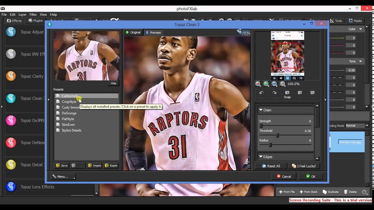Open the Menu... dropdown button
The image size is (374, 210).
point(63,176)
